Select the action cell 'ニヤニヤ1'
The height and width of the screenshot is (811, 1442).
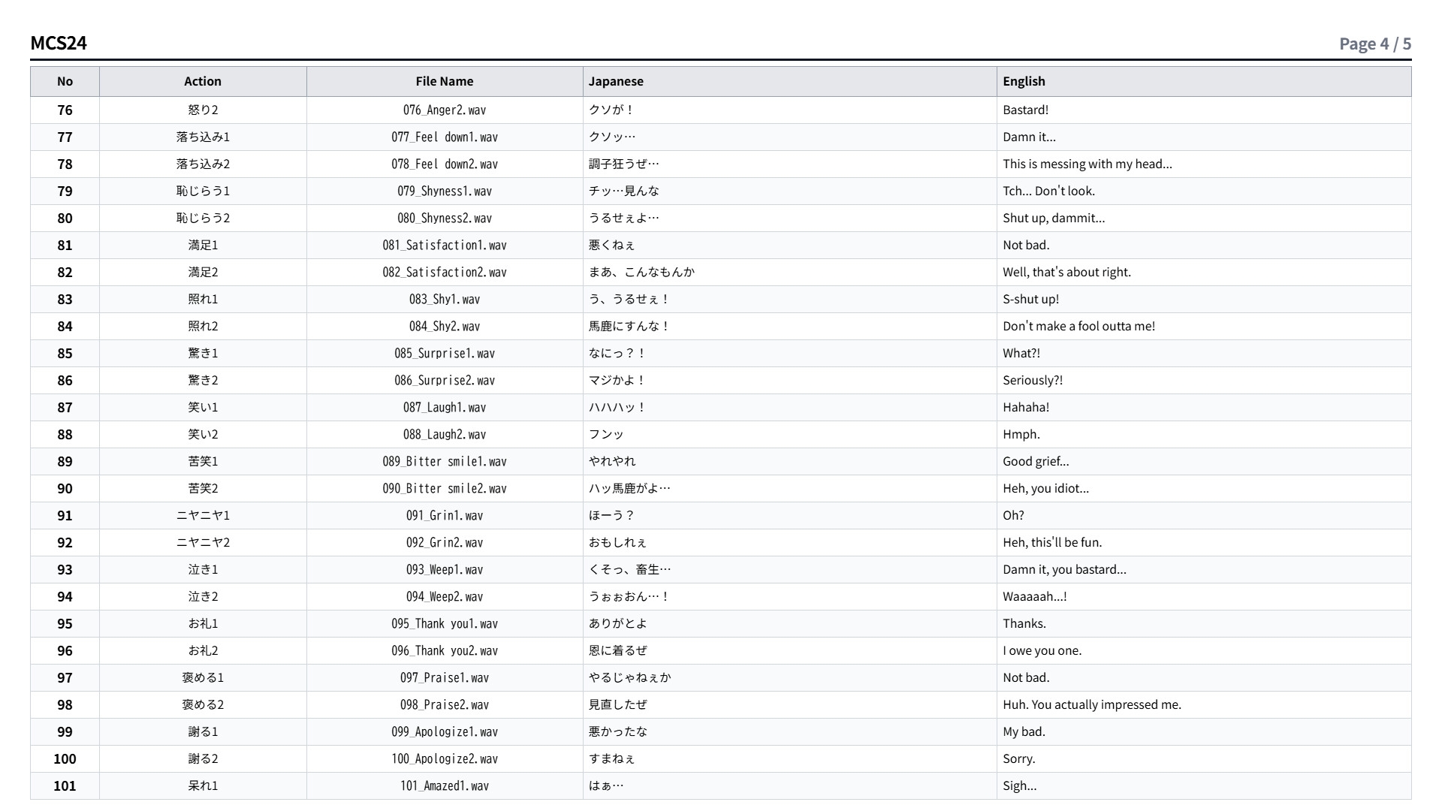[203, 515]
